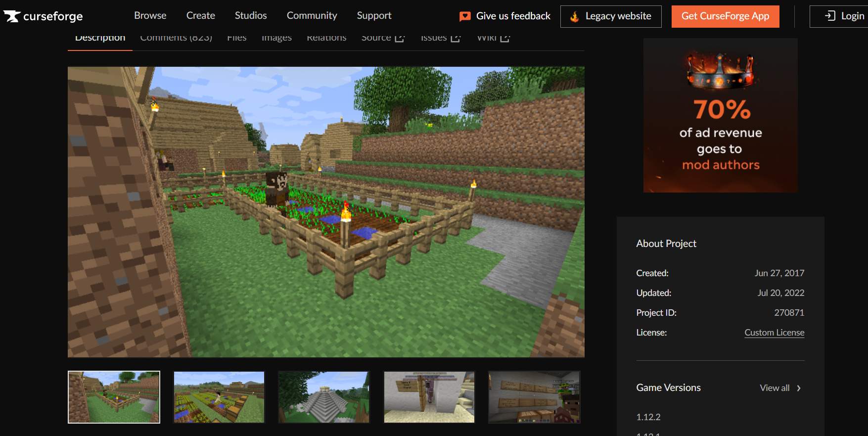Click View all game versions

(x=780, y=388)
